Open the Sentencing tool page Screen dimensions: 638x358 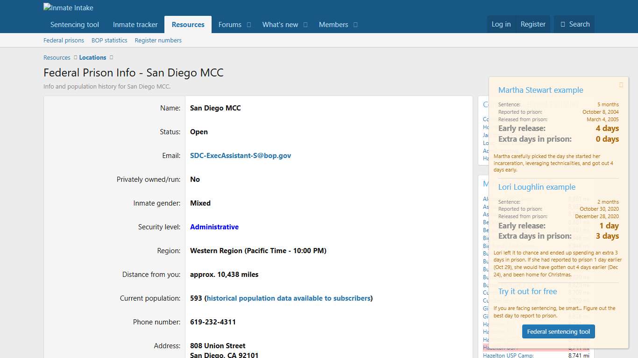74,24
